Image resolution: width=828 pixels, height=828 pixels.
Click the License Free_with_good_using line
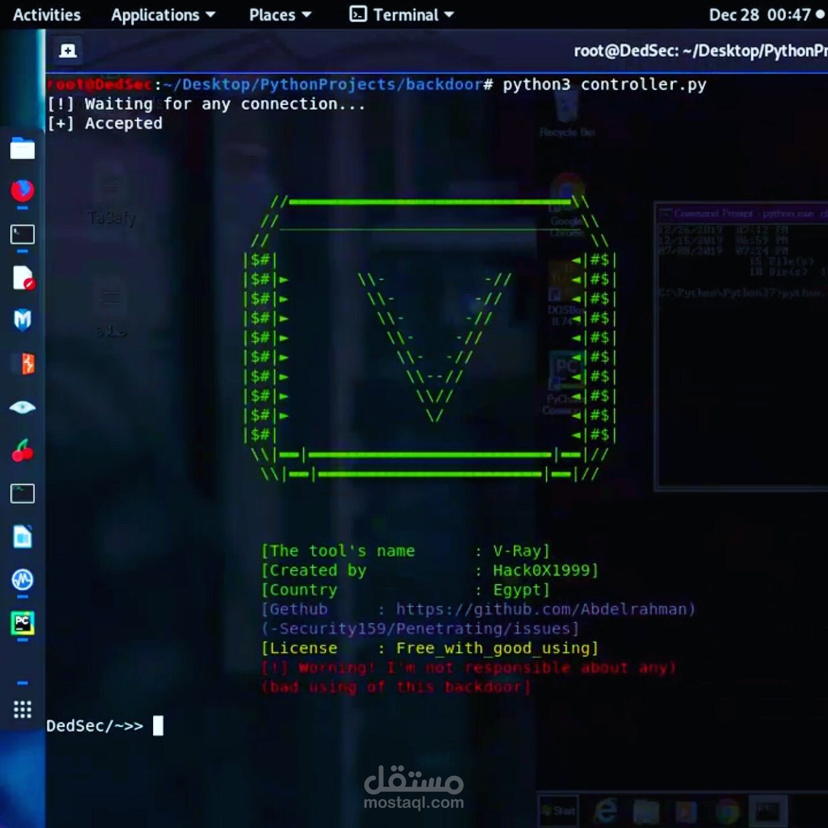[x=430, y=648]
